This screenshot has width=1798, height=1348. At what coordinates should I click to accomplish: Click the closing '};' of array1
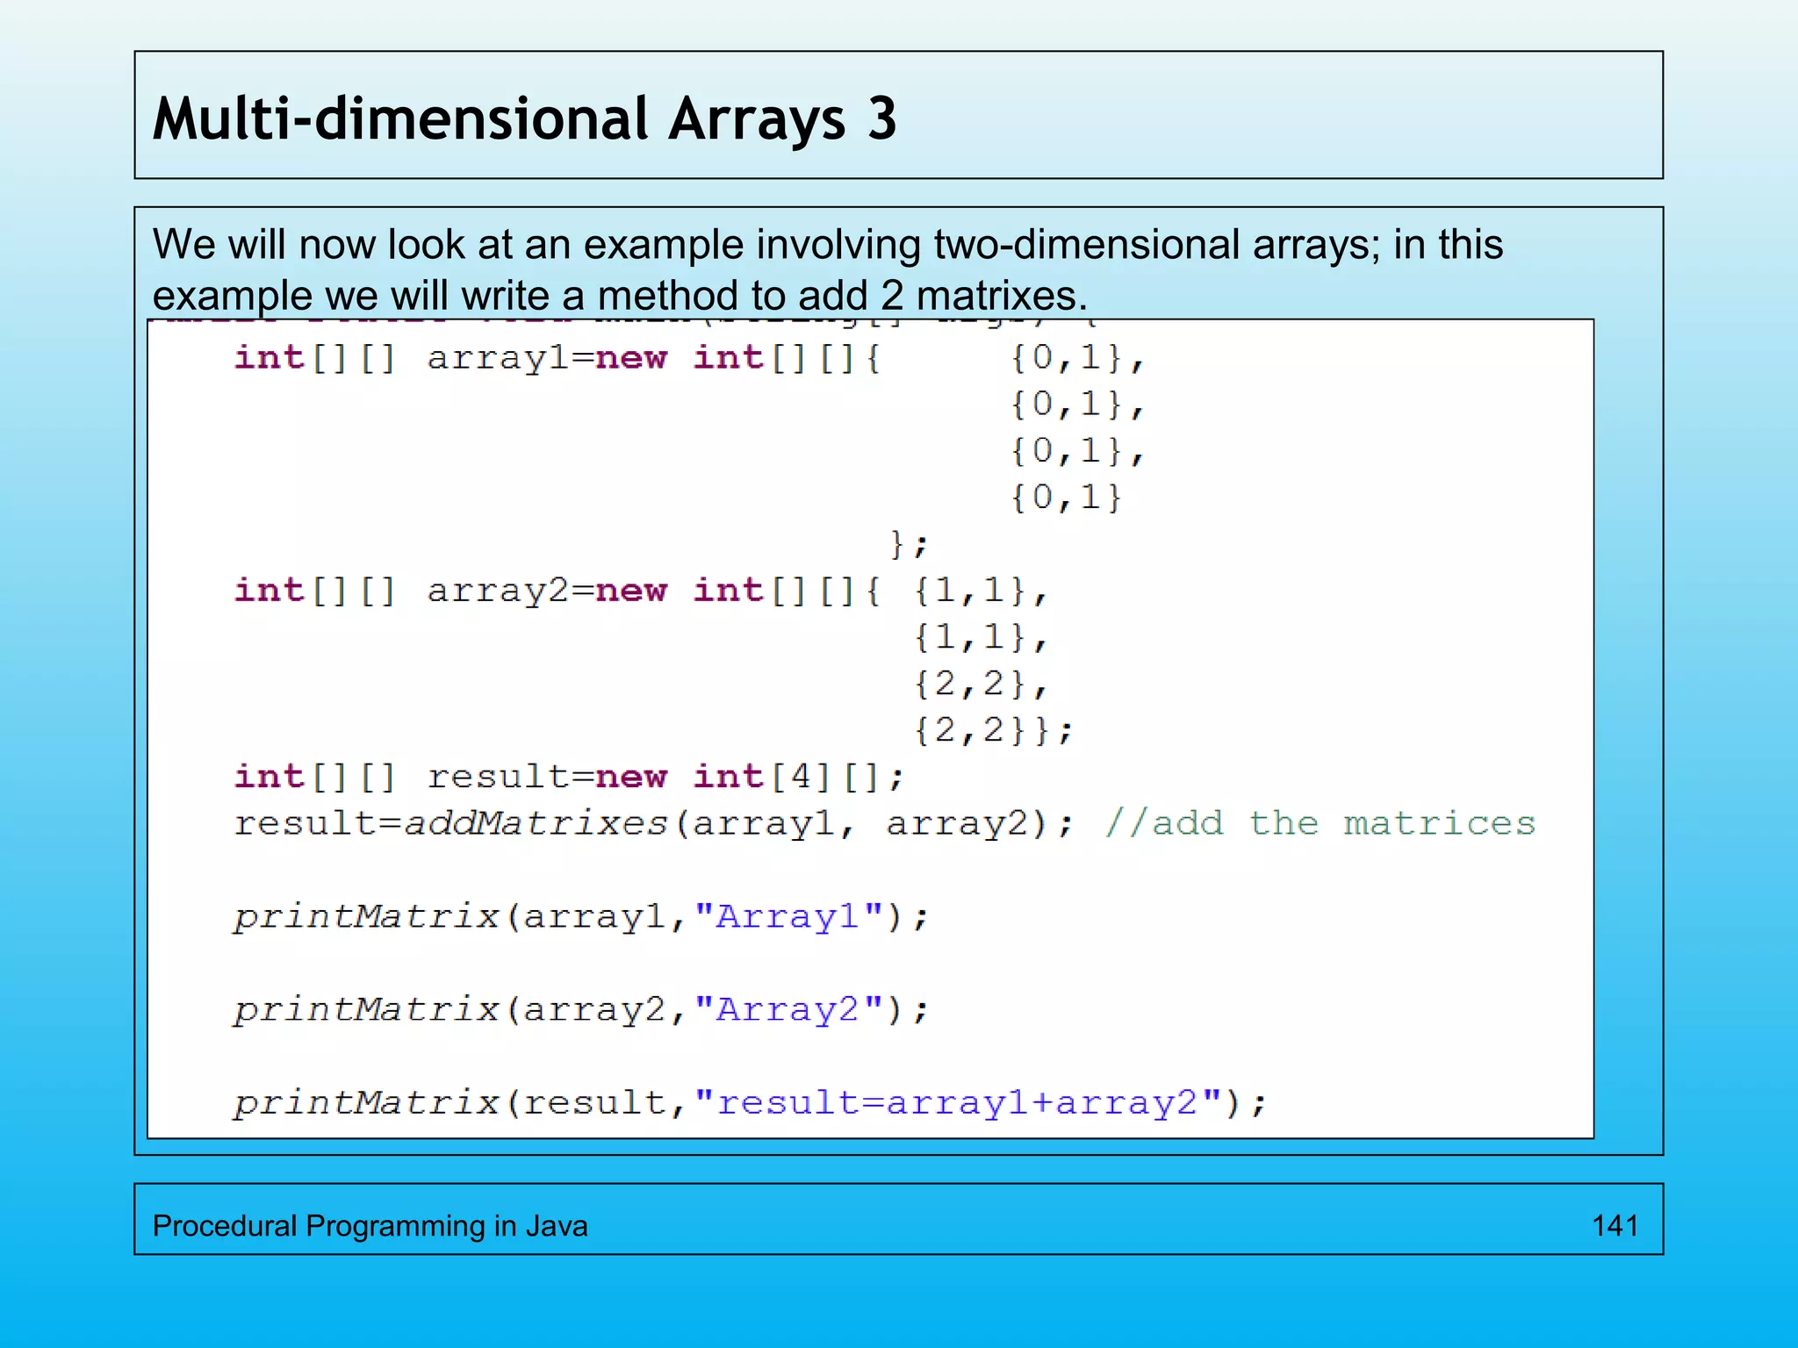point(908,544)
